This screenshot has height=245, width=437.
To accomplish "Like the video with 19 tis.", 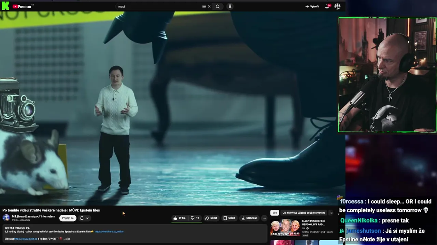I will pyautogui.click(x=180, y=218).
